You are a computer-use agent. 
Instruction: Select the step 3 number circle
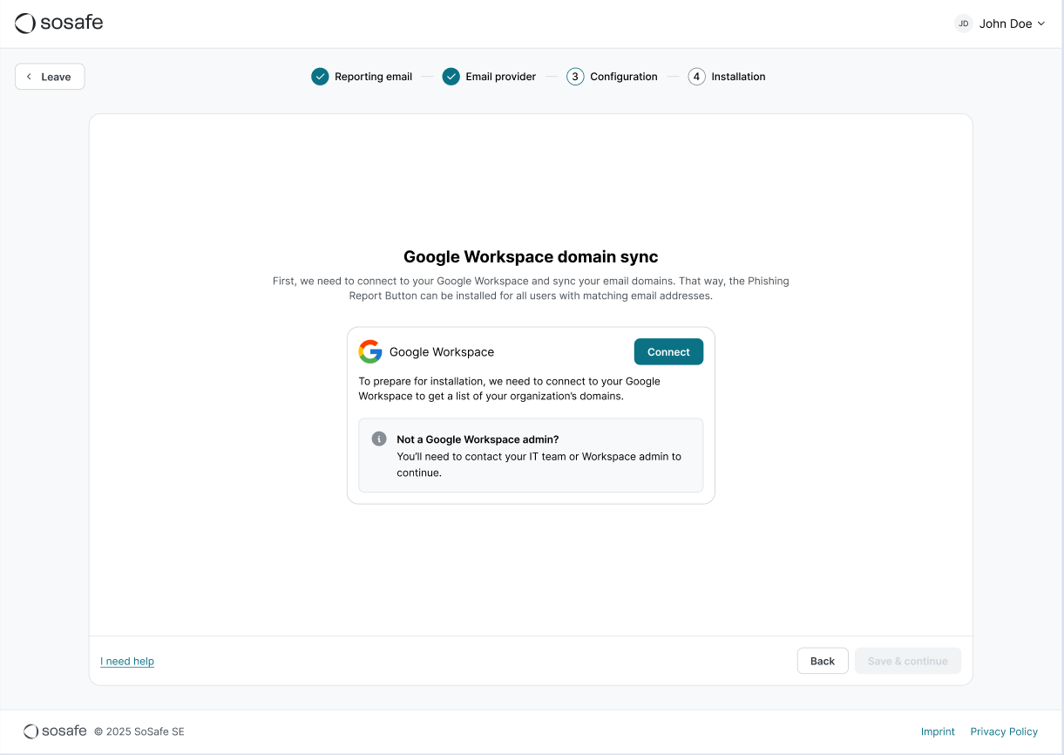pyautogui.click(x=575, y=77)
